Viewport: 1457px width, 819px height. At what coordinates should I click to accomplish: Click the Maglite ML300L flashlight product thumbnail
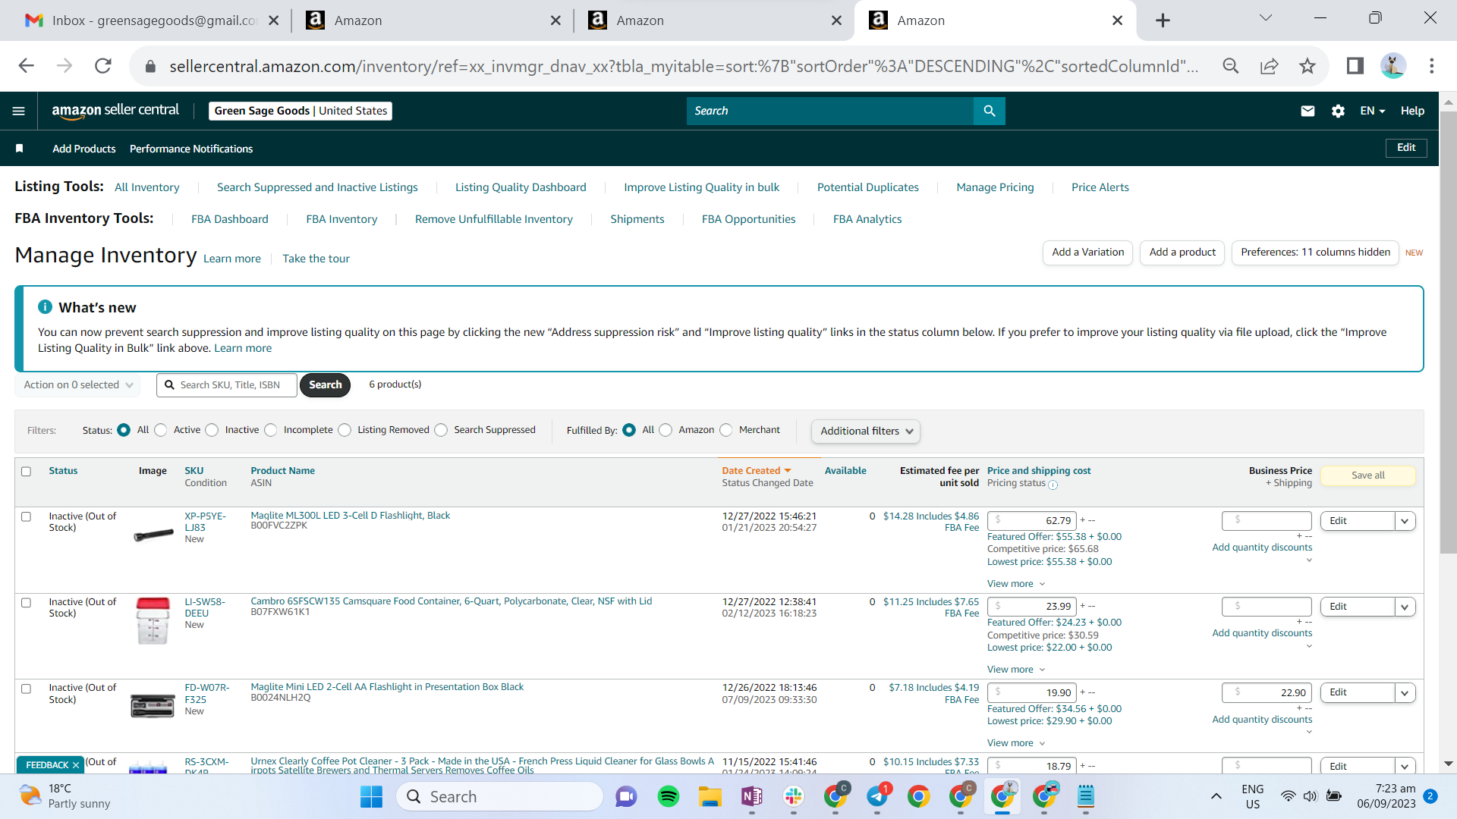point(153,535)
